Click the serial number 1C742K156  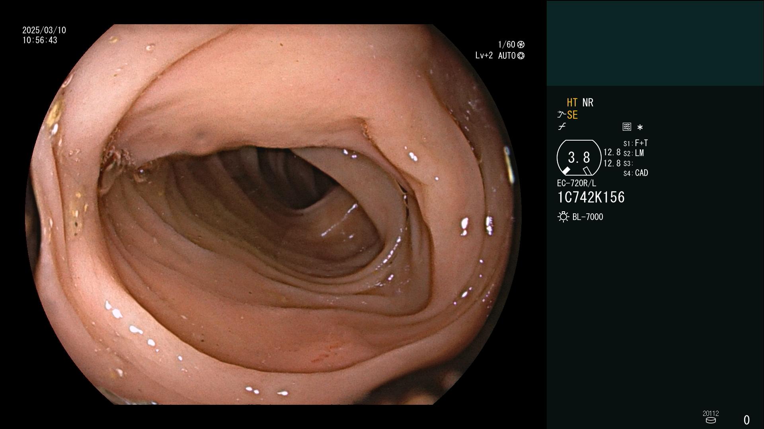(x=591, y=197)
